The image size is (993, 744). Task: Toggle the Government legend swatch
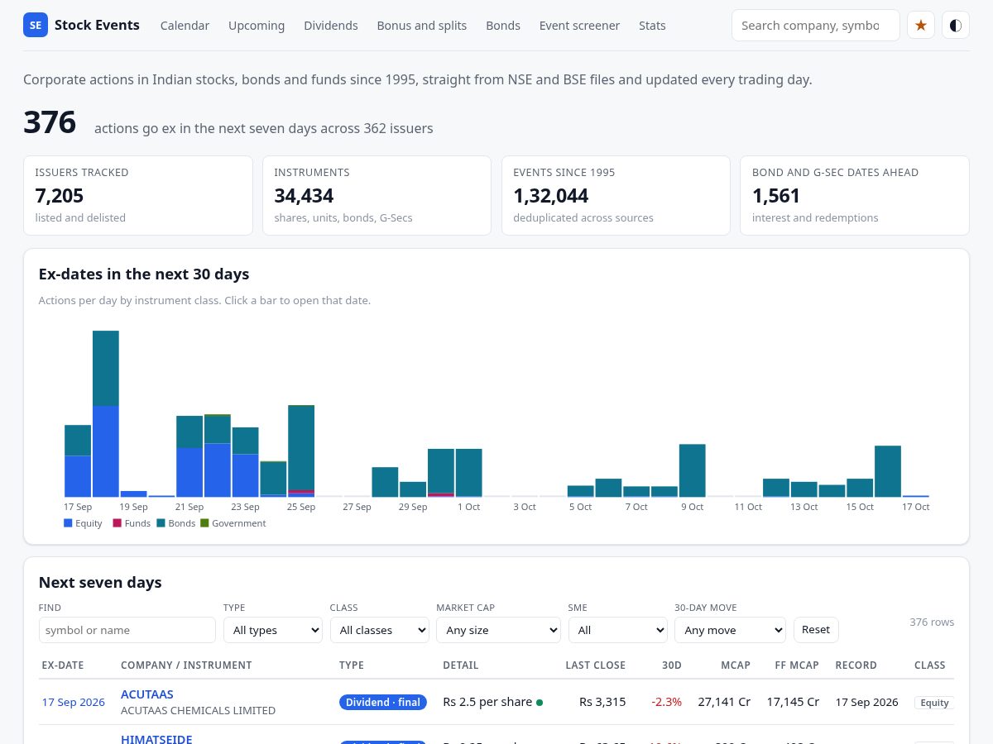coord(204,523)
